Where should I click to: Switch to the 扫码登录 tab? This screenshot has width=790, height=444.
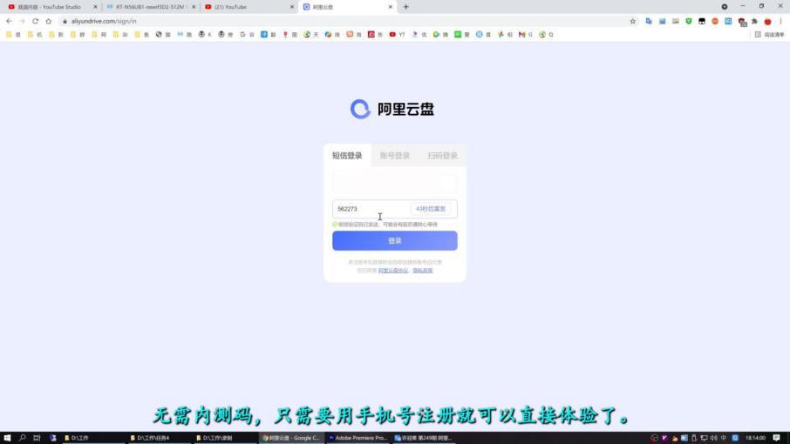442,155
